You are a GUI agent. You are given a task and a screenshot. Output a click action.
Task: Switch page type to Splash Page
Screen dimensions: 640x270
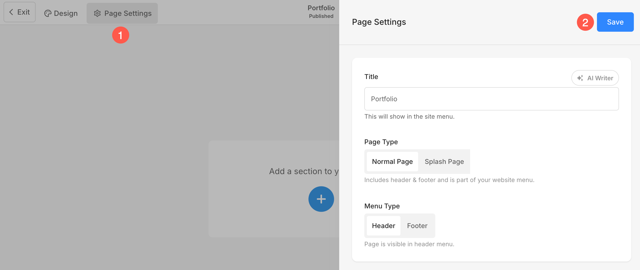click(444, 162)
